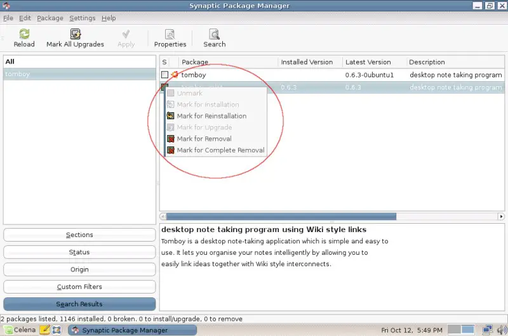Toggle the selected installed package status checkbox

[x=164, y=86]
